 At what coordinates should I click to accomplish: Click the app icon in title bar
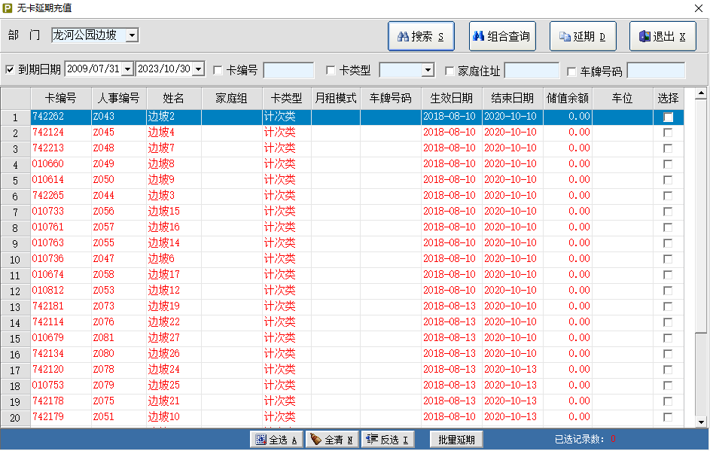8,7
